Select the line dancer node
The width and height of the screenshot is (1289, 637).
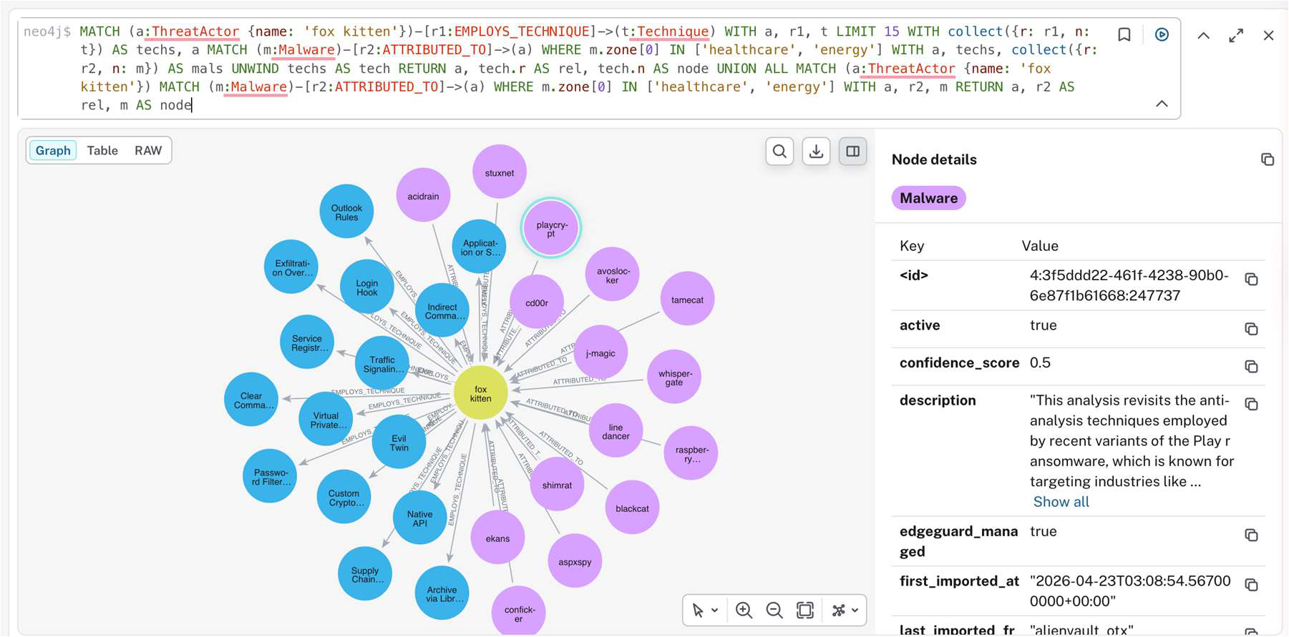616,430
